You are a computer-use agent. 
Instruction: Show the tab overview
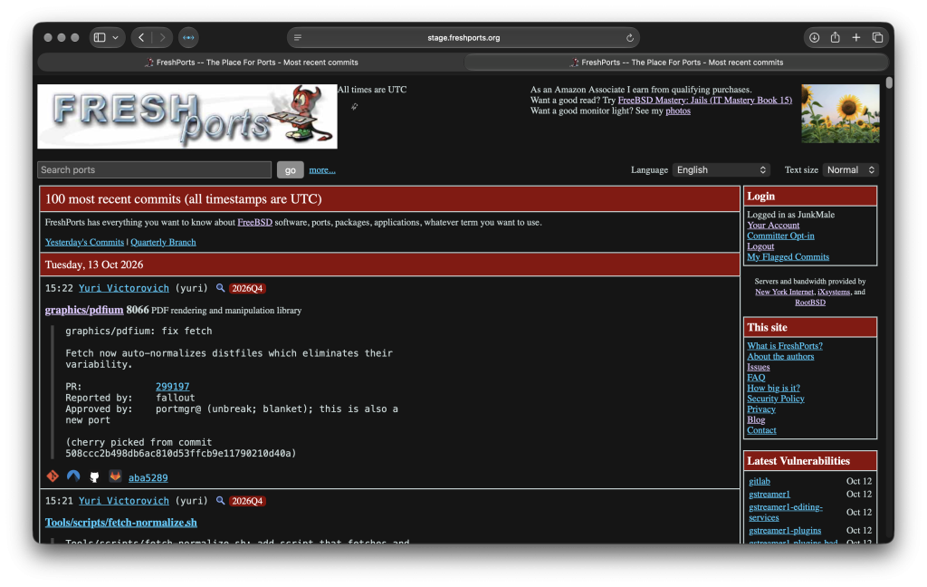877,37
